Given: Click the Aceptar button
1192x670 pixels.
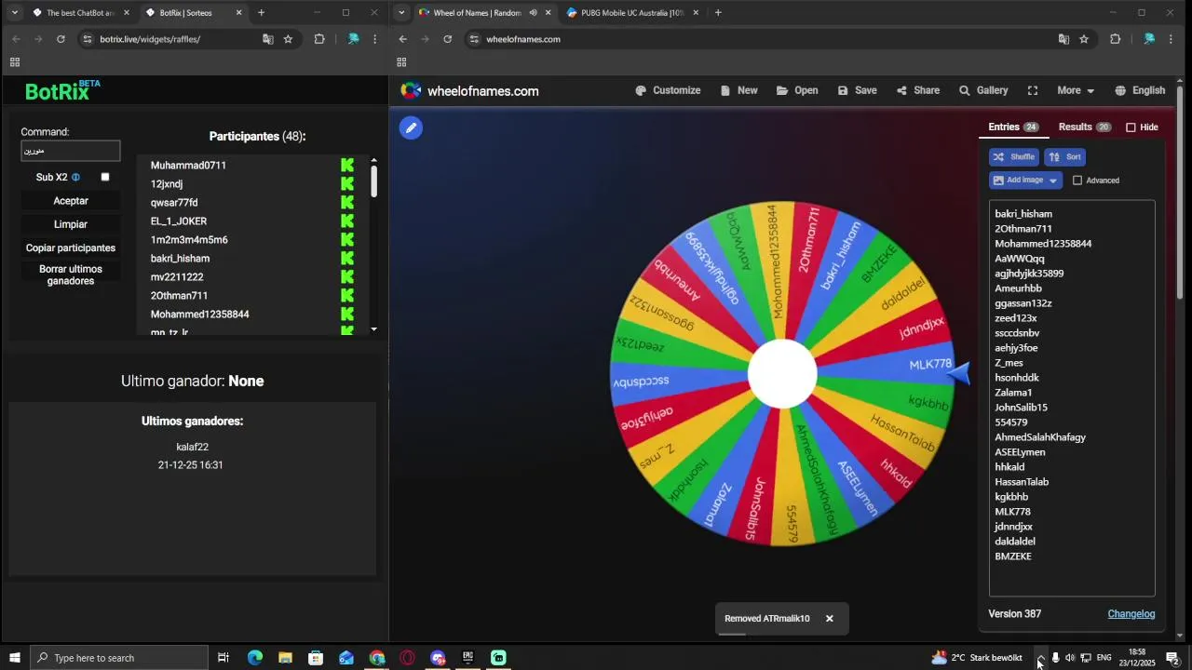Looking at the screenshot, I should (71, 201).
